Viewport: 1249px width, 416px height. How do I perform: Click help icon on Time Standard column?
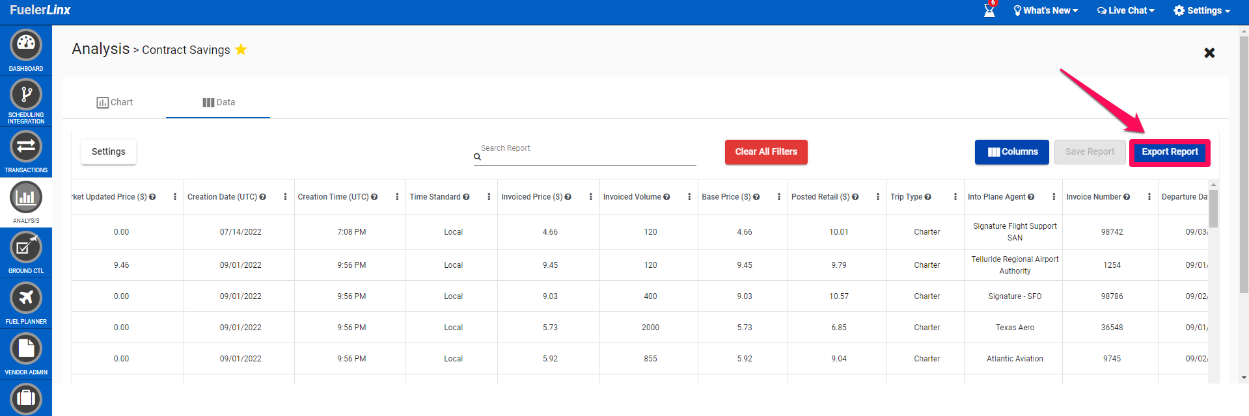point(466,197)
